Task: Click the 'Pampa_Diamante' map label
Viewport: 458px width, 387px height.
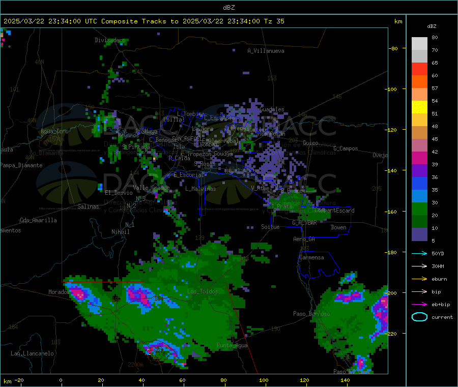Action: (21, 165)
